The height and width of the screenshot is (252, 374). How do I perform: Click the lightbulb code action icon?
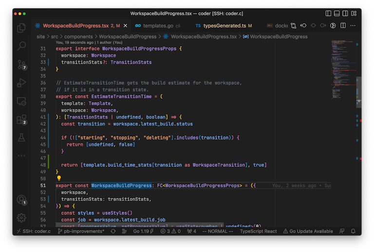pyautogui.click(x=59, y=178)
